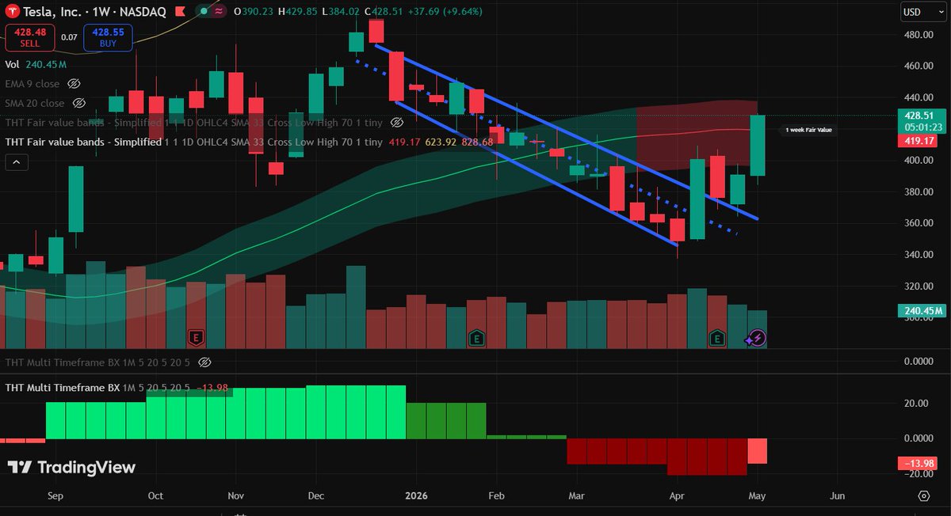Click 480.00 on the price axis

[x=917, y=35]
